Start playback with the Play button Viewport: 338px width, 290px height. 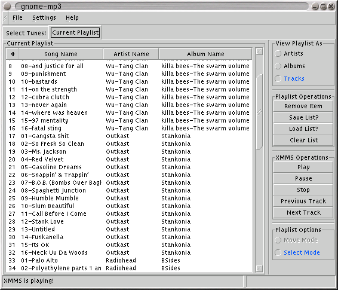(x=303, y=167)
